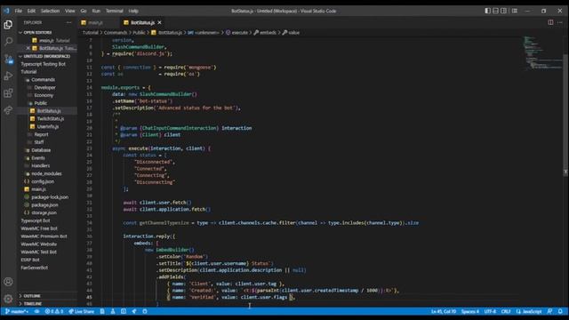Screen dimensions: 569x320
Task: Select the Typescript Testing Bot folder
Action: click(43, 64)
